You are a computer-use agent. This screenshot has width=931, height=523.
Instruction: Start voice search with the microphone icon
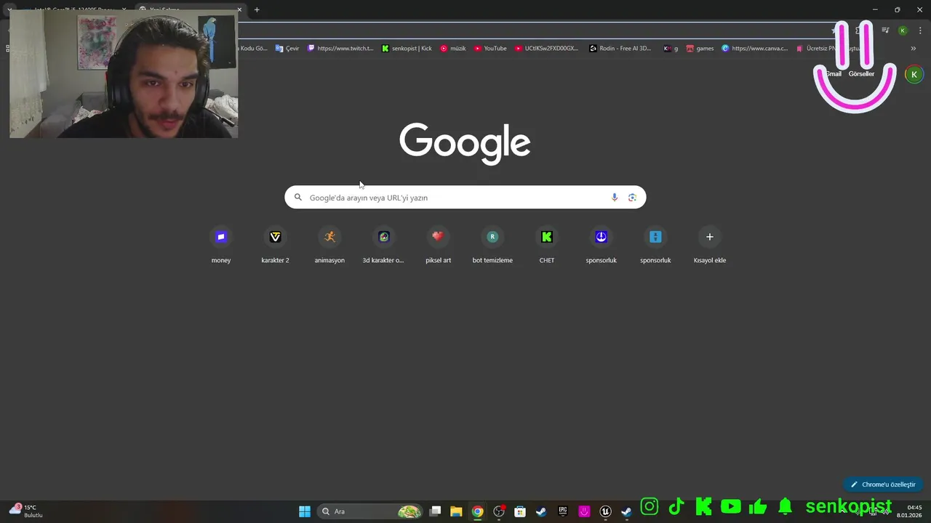click(615, 198)
